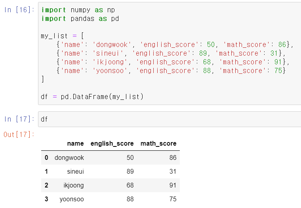Click the value 31 in the sineui code line

(274, 53)
